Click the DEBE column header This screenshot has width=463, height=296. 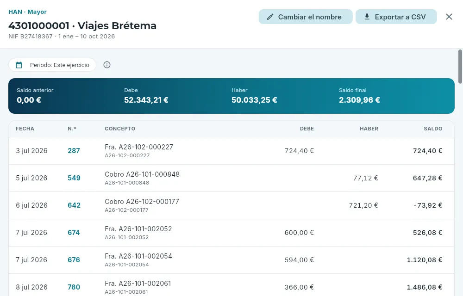point(307,129)
